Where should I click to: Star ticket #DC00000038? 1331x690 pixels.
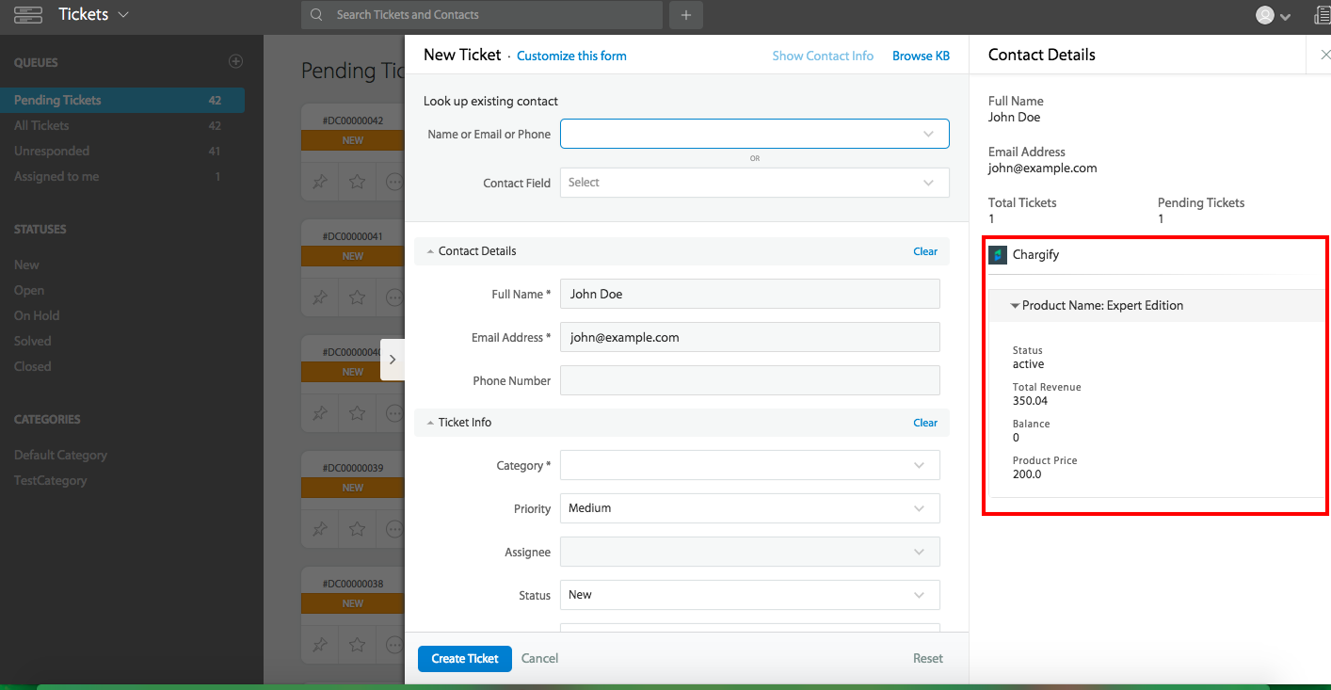point(357,645)
